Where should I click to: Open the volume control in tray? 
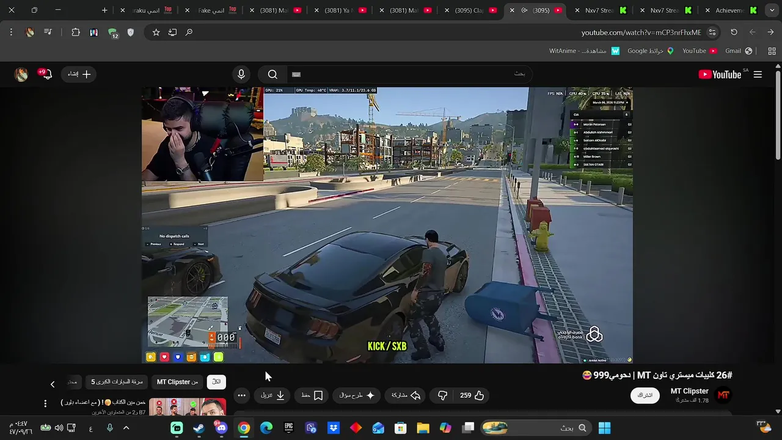pyautogui.click(x=59, y=428)
